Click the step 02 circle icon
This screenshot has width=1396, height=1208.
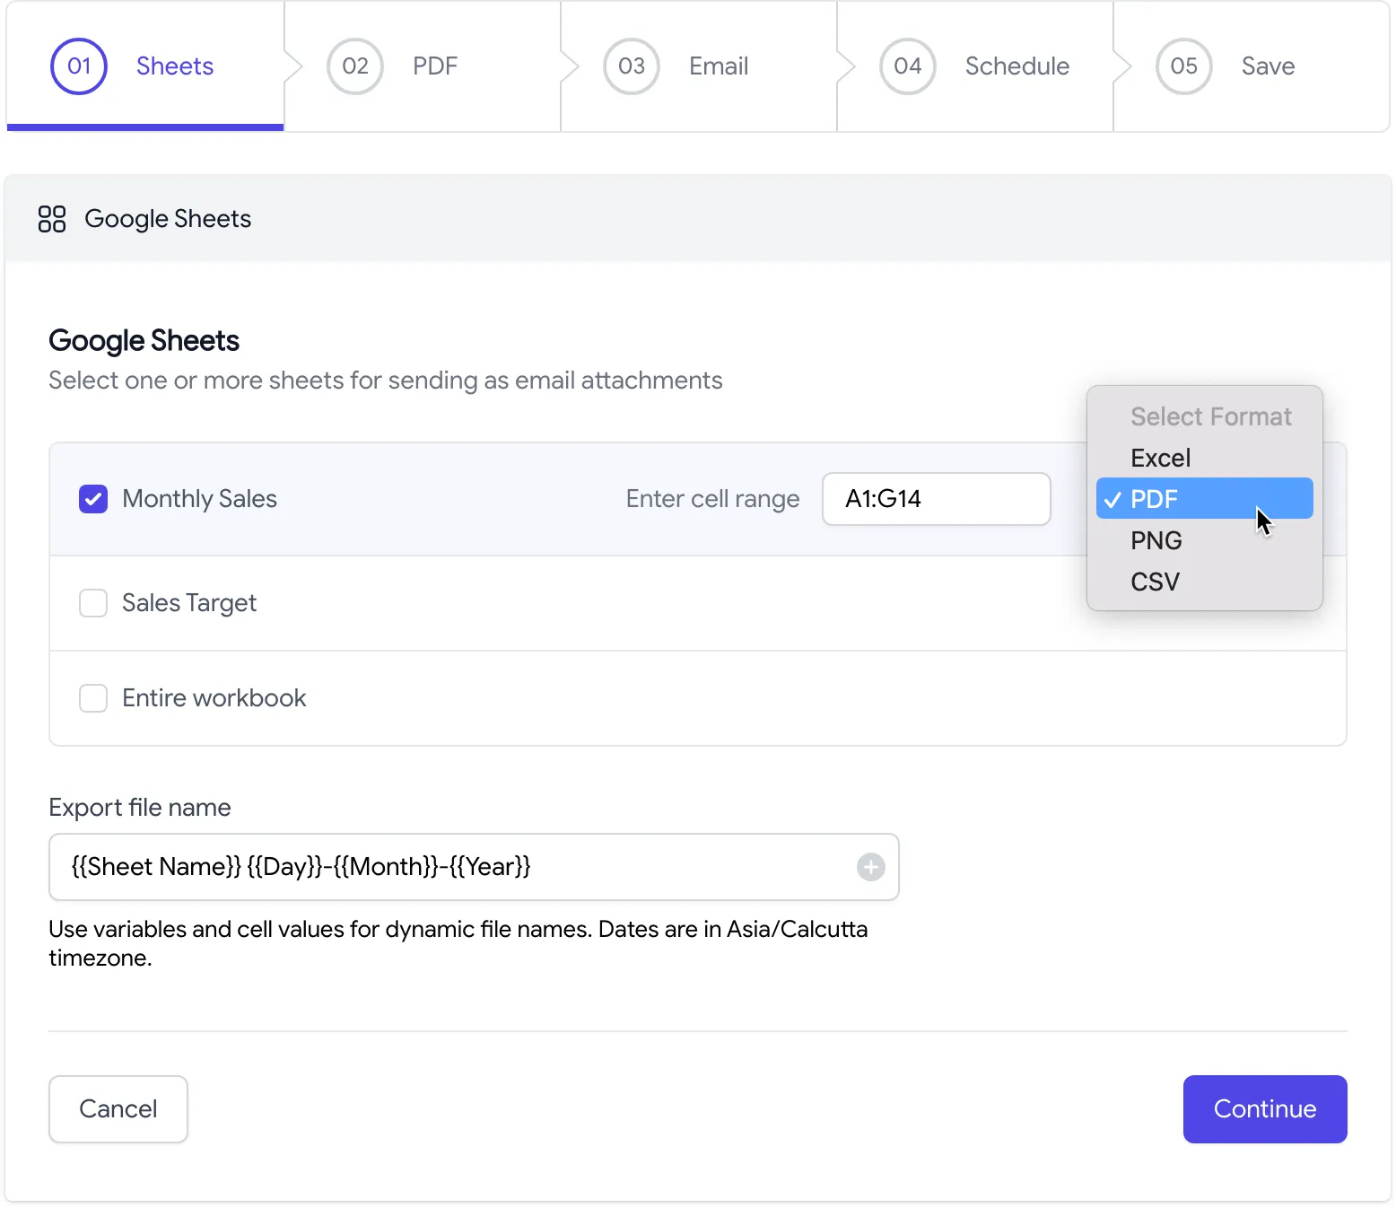point(355,66)
